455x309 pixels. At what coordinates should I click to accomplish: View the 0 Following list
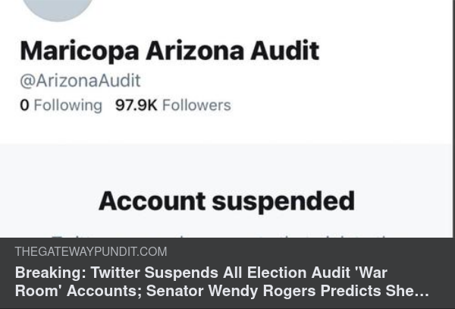(61, 106)
